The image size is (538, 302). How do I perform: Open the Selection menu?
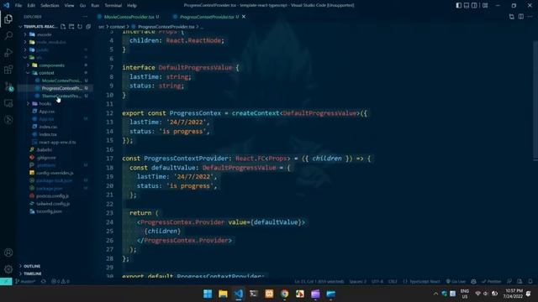50,6
